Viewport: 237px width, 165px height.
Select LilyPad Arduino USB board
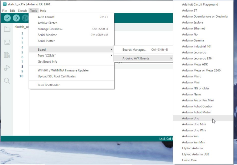tap(203, 154)
